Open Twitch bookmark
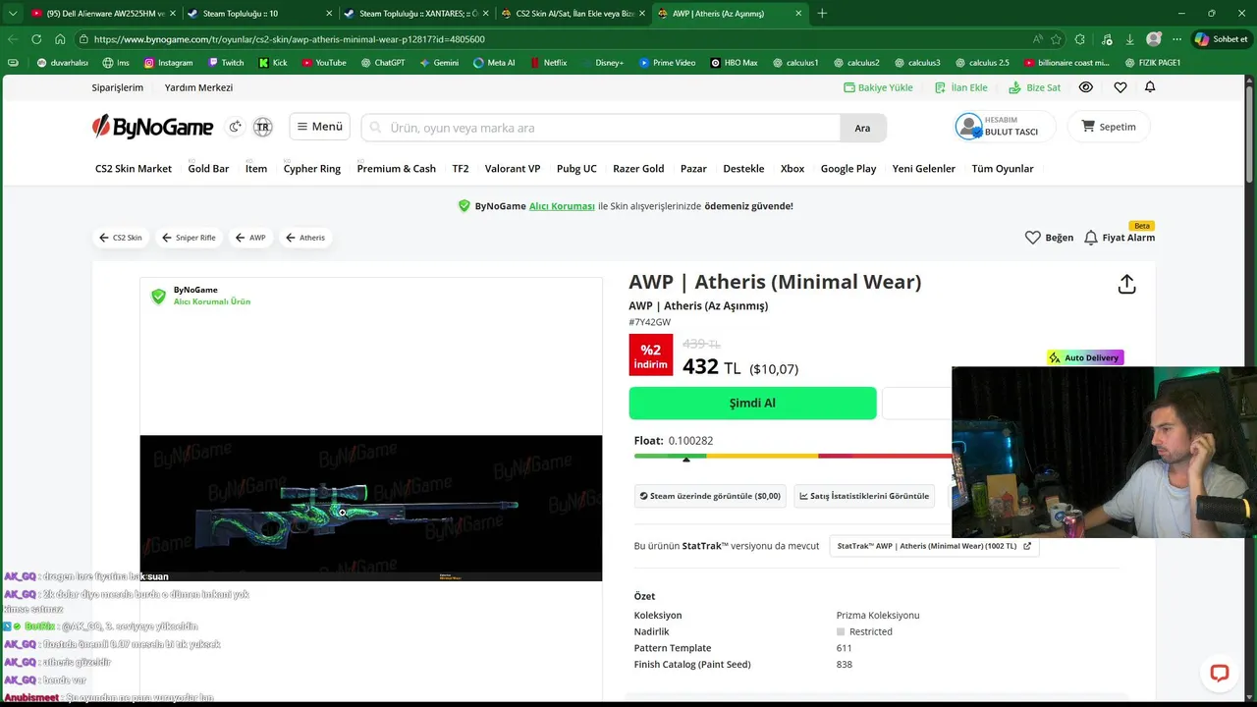The height and width of the screenshot is (707, 1257). pos(226,63)
